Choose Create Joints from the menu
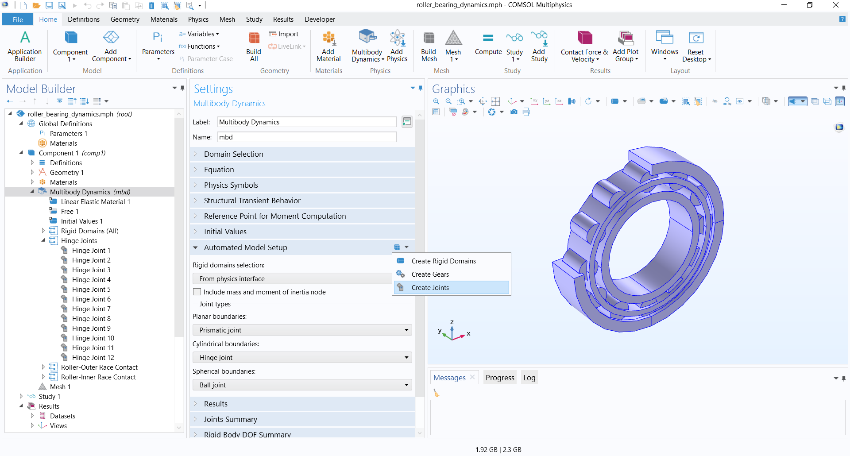 click(430, 288)
